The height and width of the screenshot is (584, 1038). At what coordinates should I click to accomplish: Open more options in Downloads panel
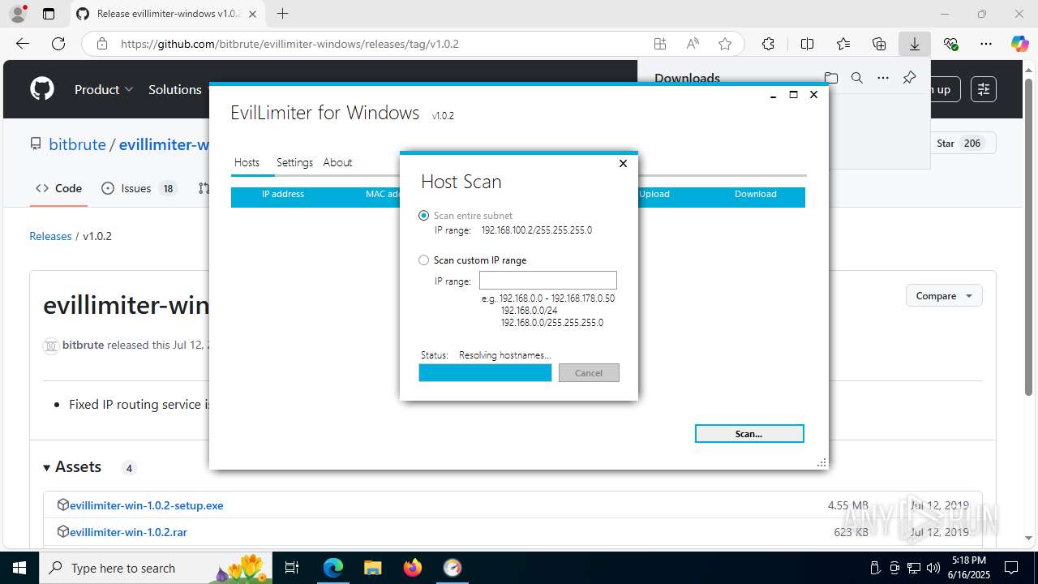pos(883,78)
